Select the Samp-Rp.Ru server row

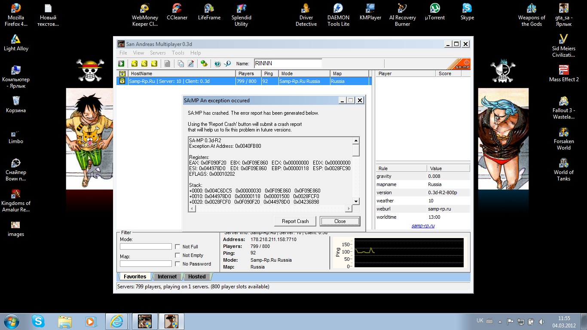tap(244, 81)
